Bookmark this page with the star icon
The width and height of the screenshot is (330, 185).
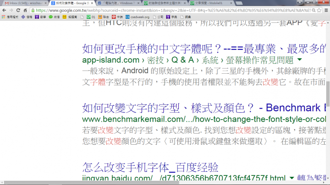pyautogui.click(x=319, y=10)
